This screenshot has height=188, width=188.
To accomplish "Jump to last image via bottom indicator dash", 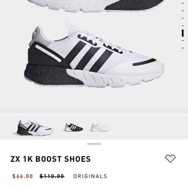I will 183,48.
